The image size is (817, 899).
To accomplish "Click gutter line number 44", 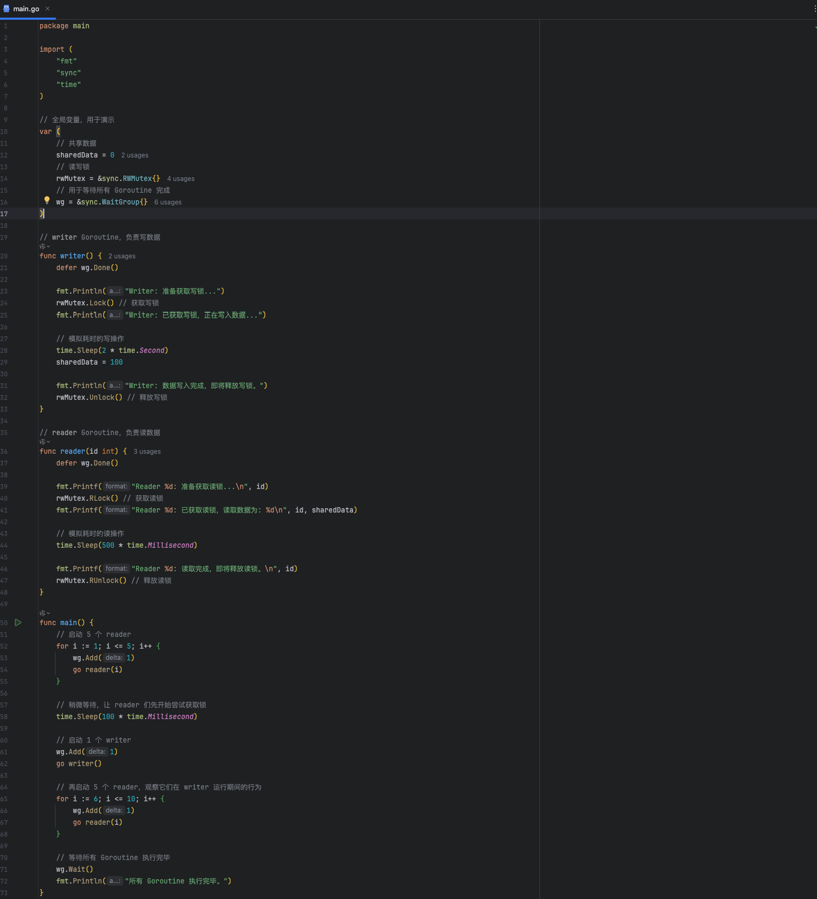I will click(4, 546).
